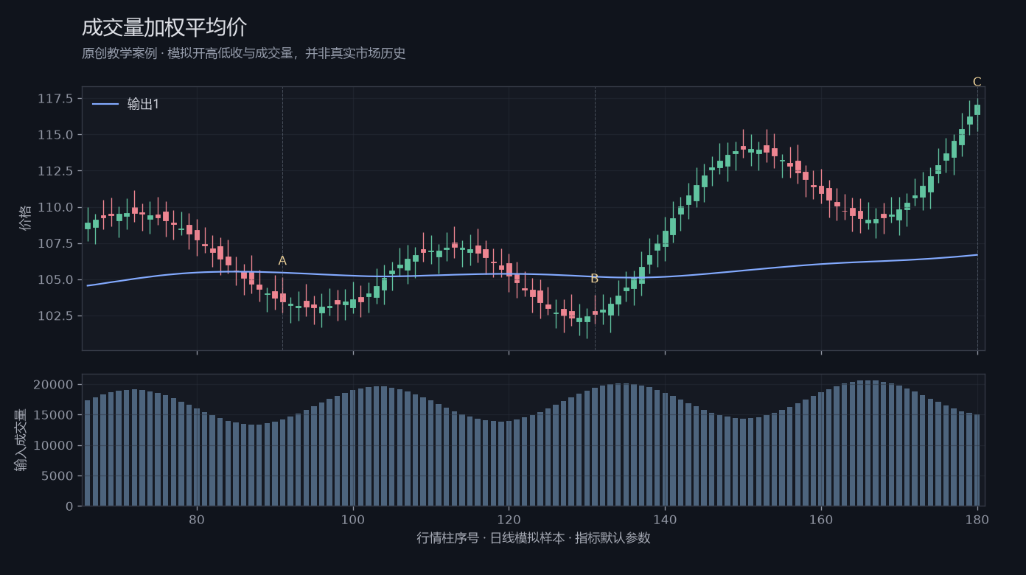Click the 112.5 price tick label
The image size is (1026, 575).
(x=55, y=171)
